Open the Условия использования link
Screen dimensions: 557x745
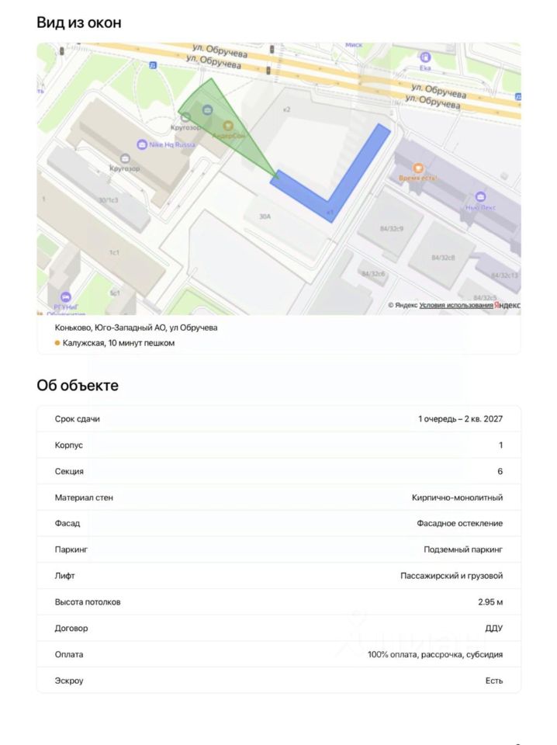coord(456,305)
